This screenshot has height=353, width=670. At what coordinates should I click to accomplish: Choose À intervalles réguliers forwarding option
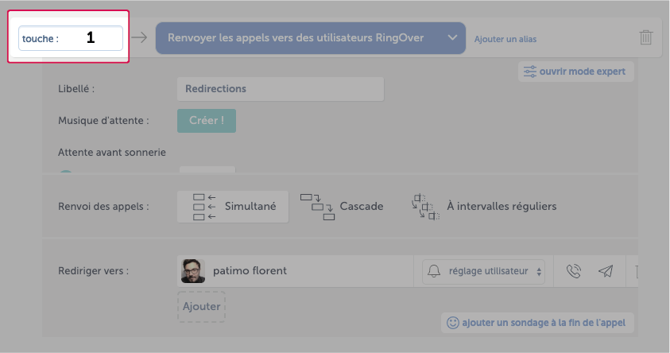click(x=484, y=207)
